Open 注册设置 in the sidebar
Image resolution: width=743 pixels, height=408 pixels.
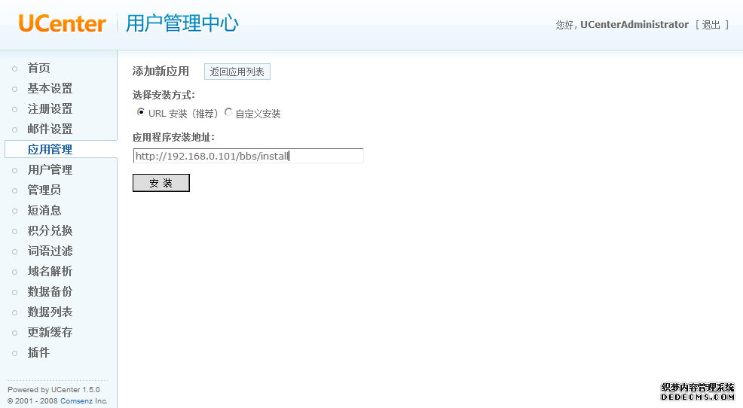(x=50, y=109)
